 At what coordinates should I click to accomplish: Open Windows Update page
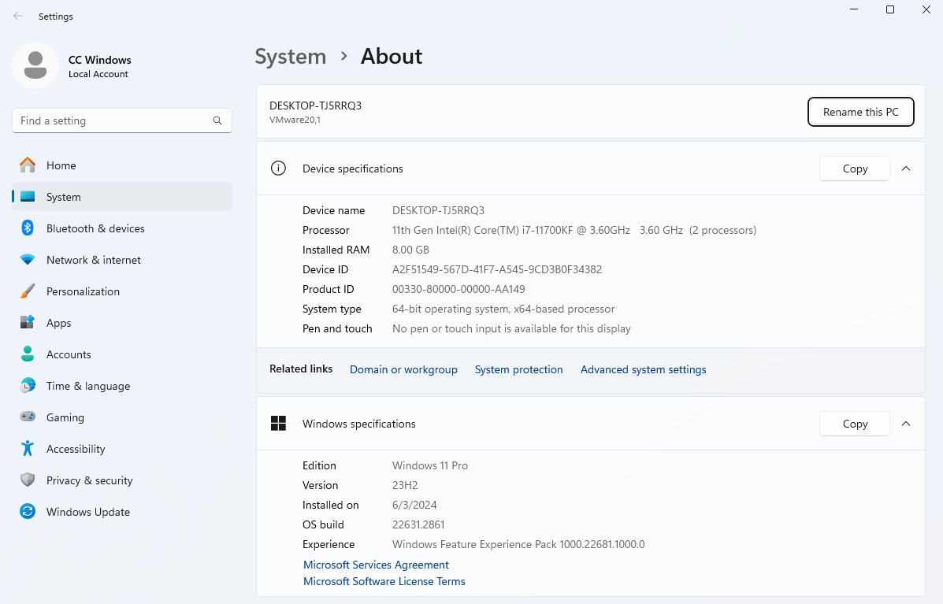click(122, 512)
